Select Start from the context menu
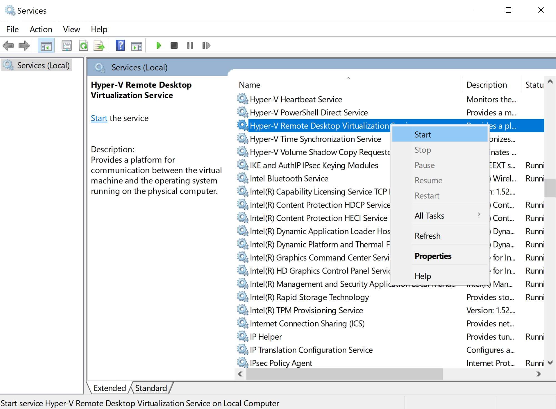This screenshot has height=409, width=556. pos(422,135)
